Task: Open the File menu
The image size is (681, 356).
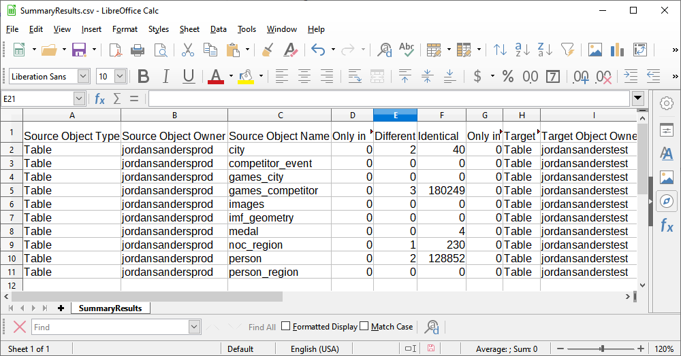Action: click(12, 29)
